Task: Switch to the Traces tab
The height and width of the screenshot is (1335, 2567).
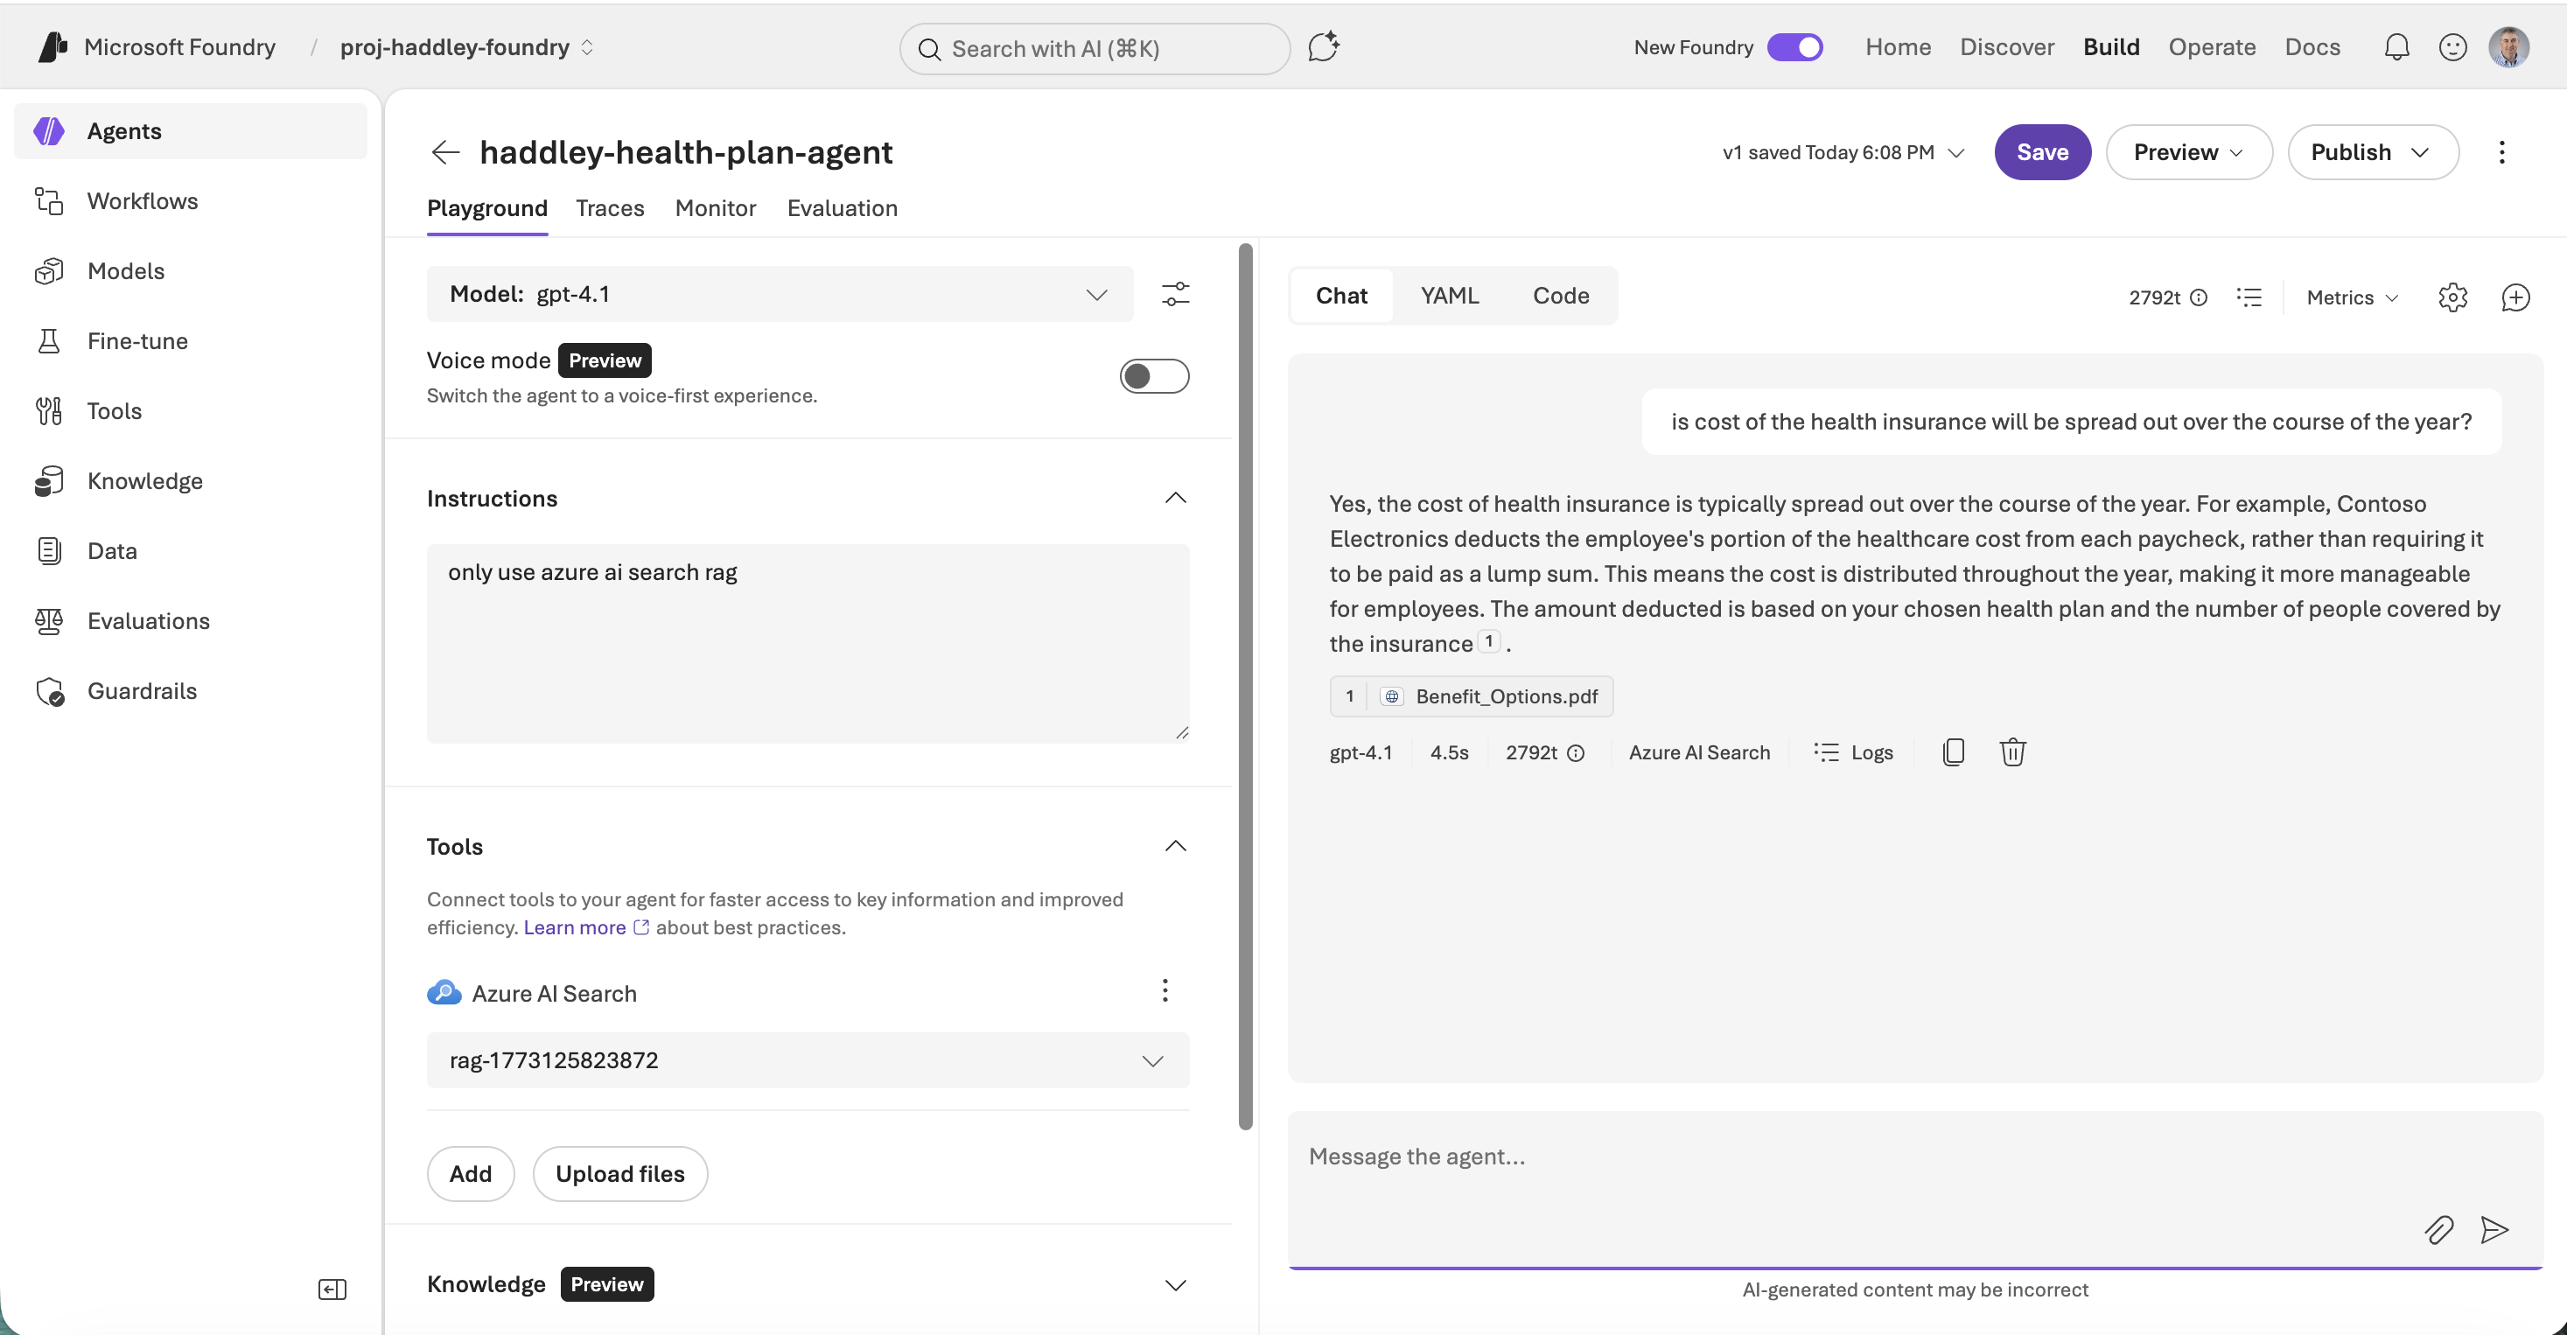Action: coord(610,208)
